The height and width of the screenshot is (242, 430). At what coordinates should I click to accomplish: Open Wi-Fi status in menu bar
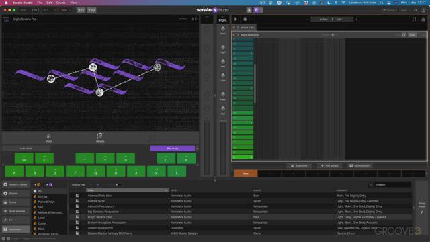(343, 3)
